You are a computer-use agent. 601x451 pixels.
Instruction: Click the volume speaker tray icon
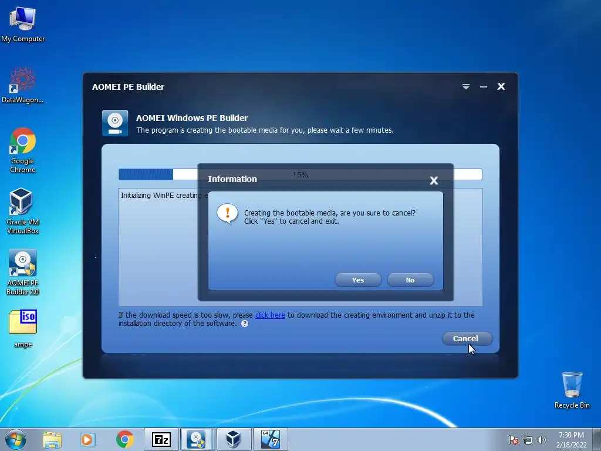click(541, 440)
